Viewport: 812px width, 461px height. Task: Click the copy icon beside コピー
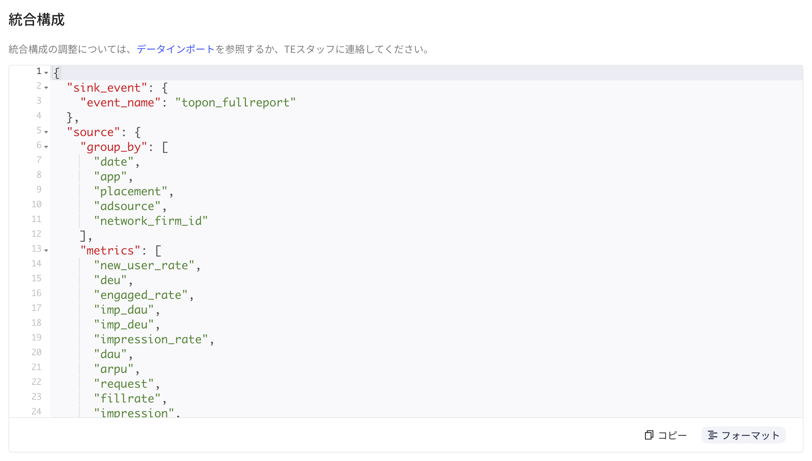(649, 435)
